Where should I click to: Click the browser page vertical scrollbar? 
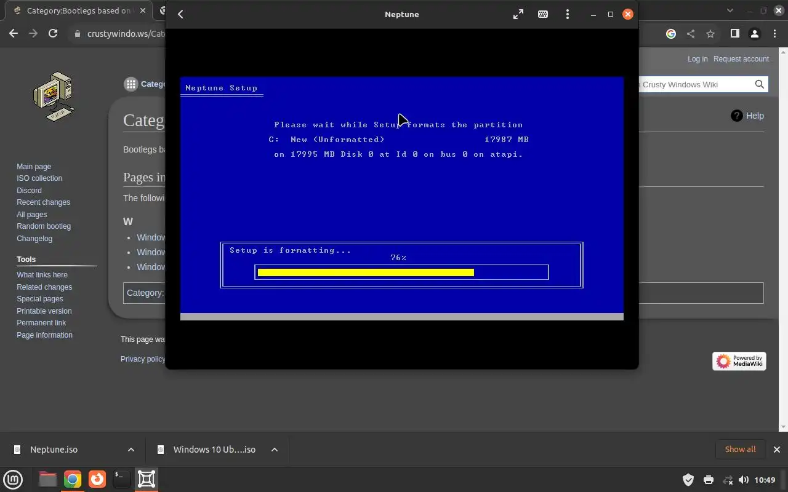coord(784,240)
